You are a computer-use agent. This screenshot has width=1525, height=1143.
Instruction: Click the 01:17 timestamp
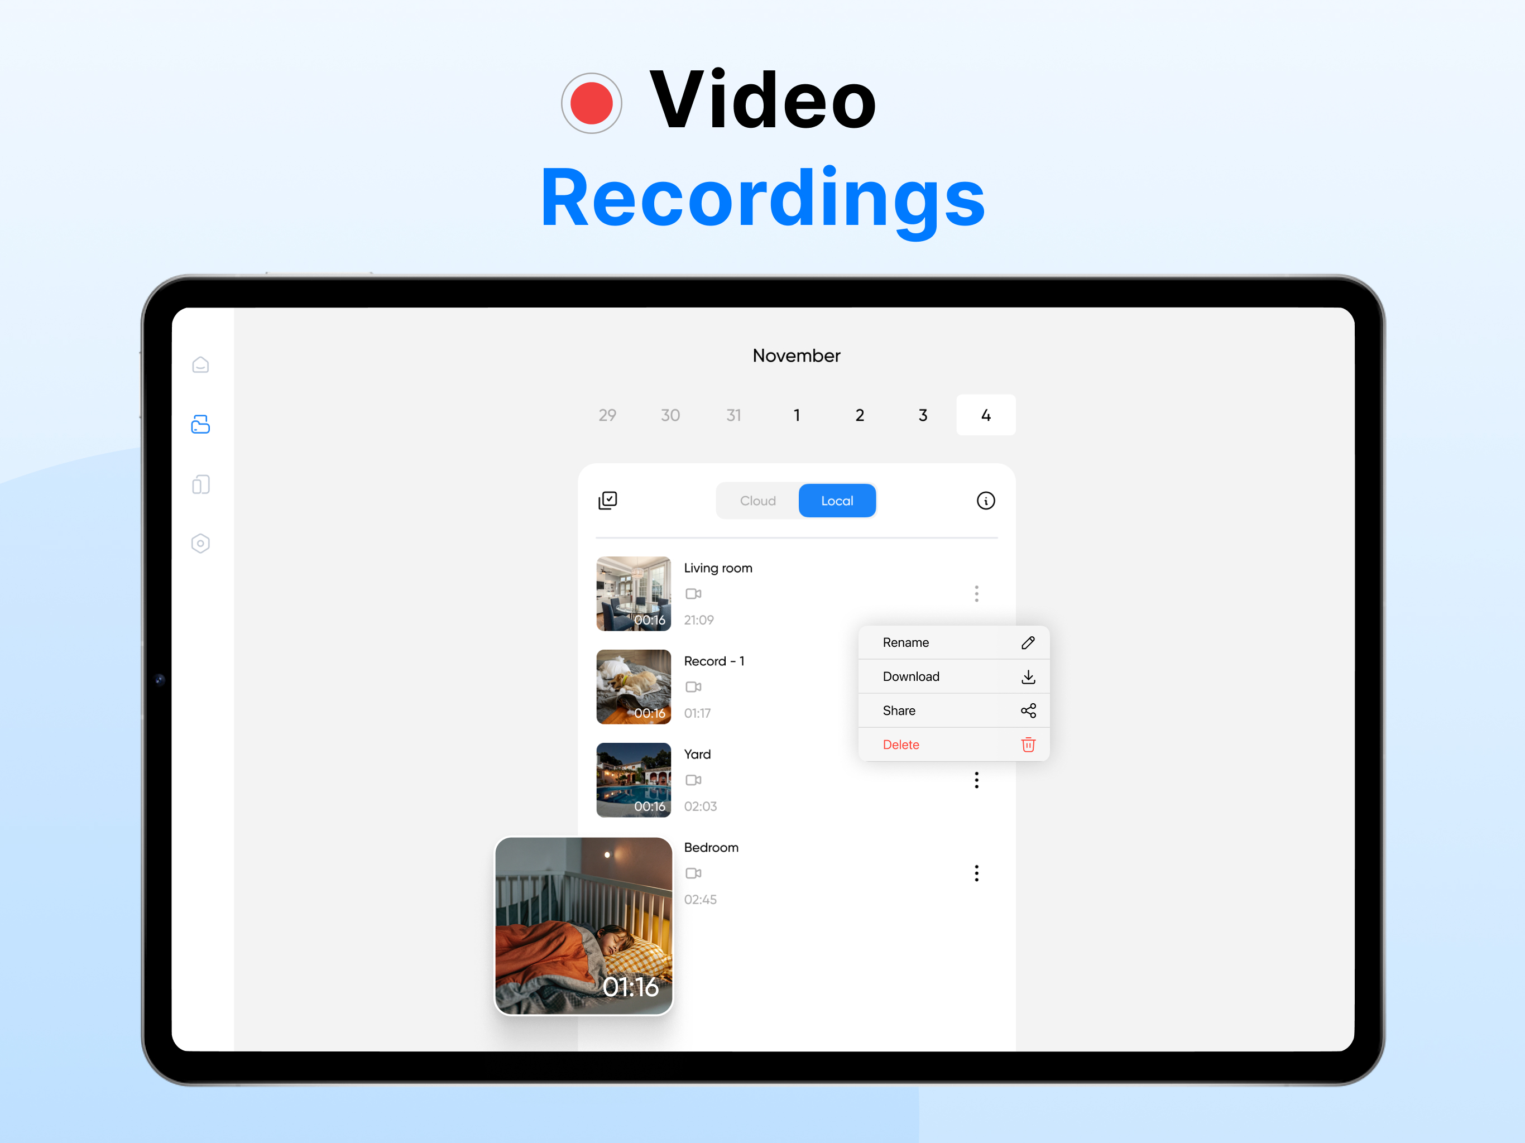tap(697, 713)
